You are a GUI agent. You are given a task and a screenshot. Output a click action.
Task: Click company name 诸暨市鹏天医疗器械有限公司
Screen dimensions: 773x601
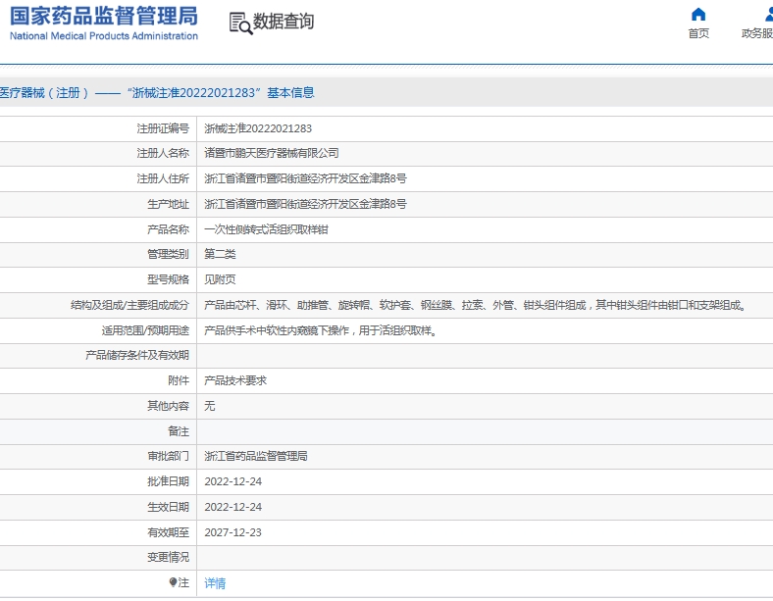pyautogui.click(x=271, y=153)
